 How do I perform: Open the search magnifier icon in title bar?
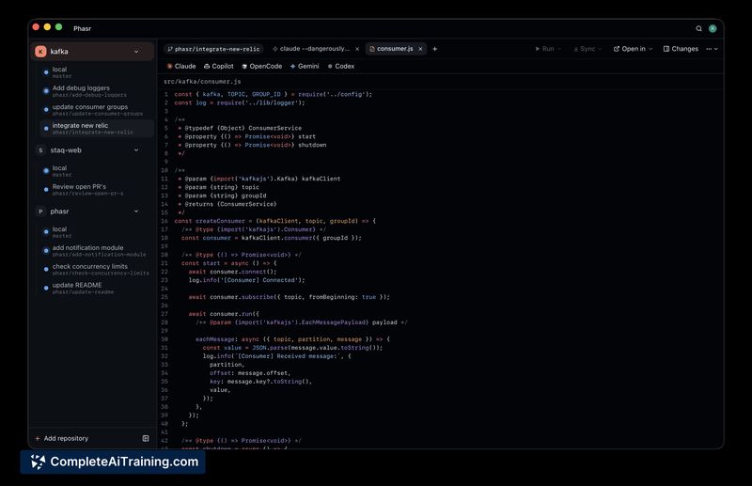click(x=698, y=29)
